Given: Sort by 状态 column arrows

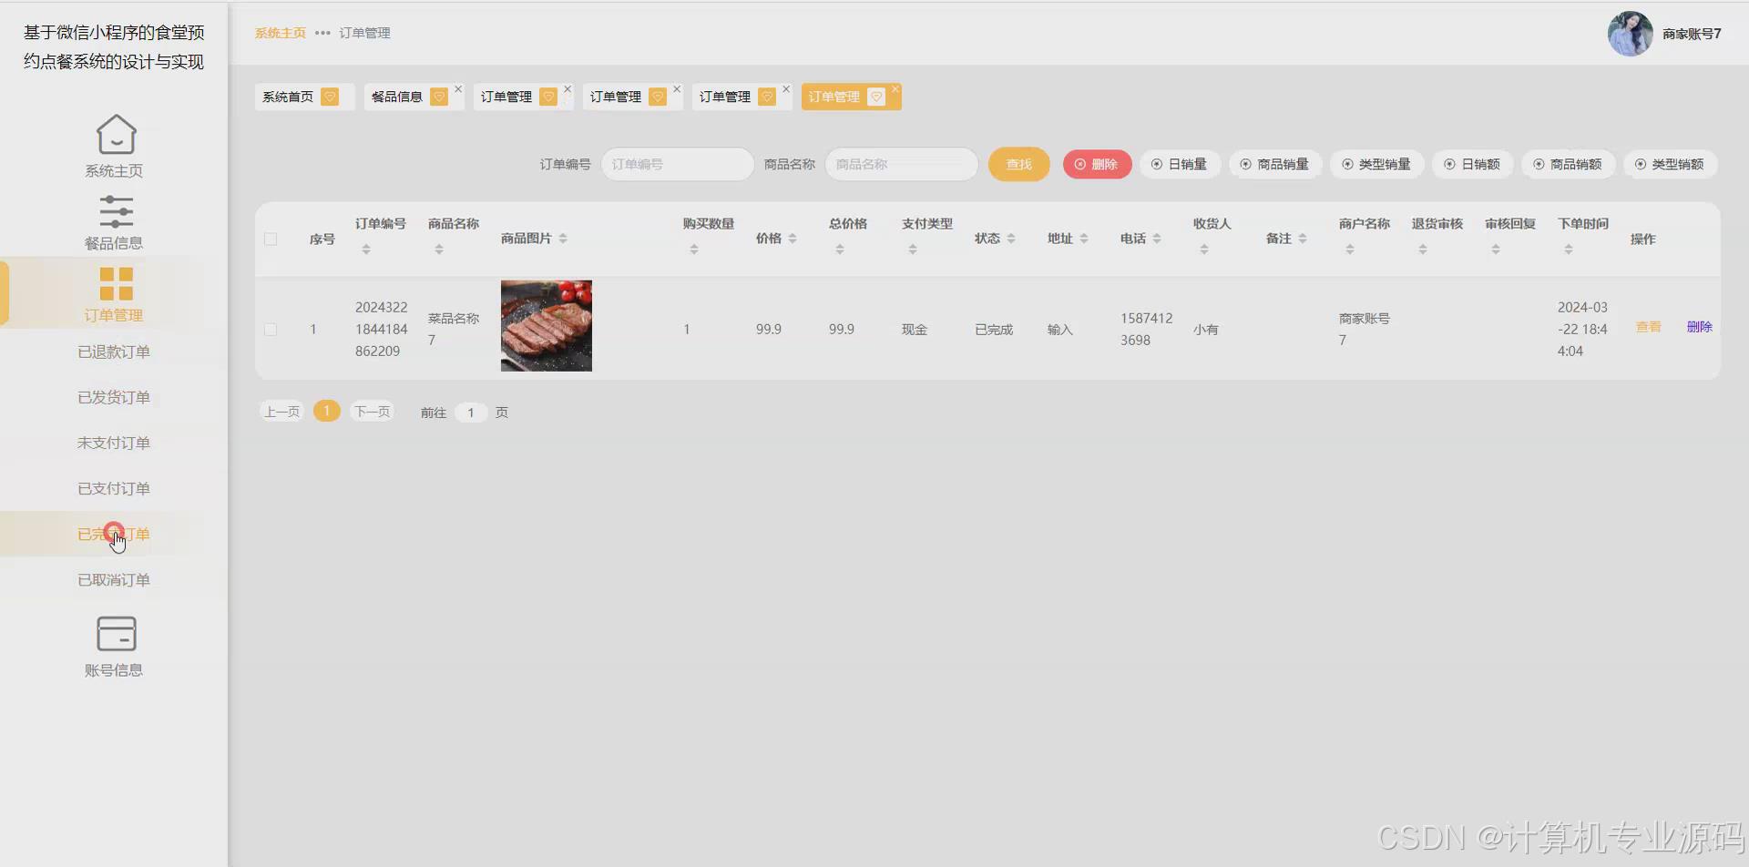Looking at the screenshot, I should tap(1011, 239).
